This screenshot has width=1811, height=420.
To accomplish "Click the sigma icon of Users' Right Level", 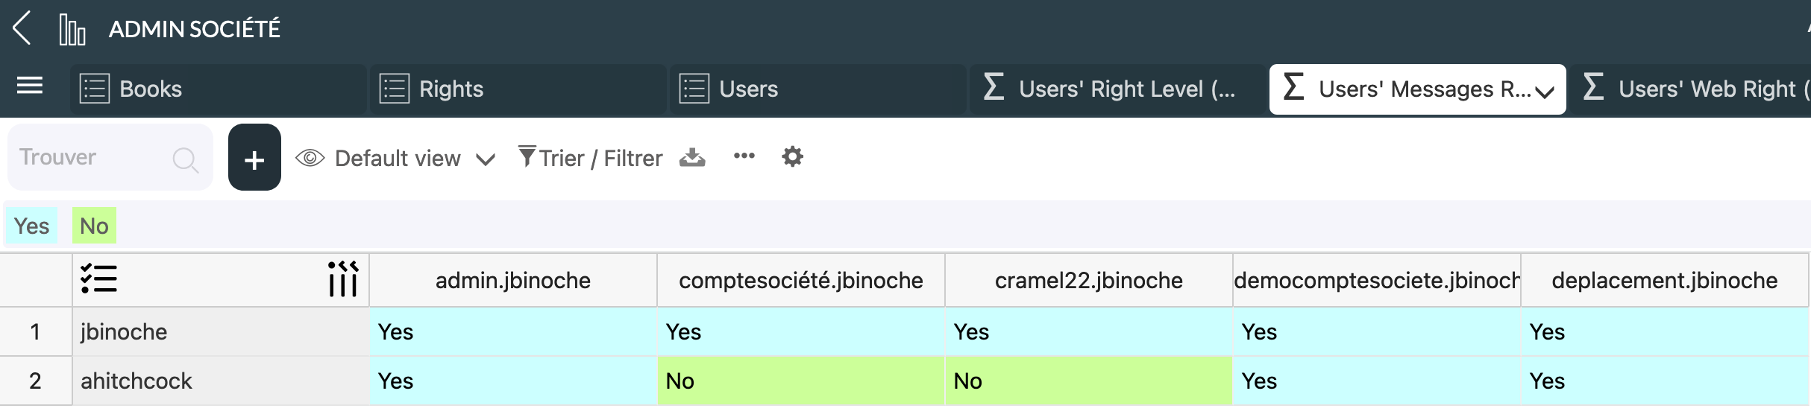I will pyautogui.click(x=994, y=86).
